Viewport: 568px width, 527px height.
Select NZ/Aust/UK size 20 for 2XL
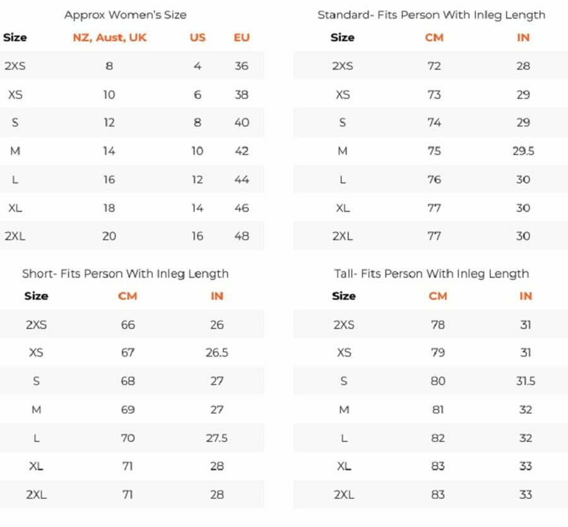coord(109,236)
